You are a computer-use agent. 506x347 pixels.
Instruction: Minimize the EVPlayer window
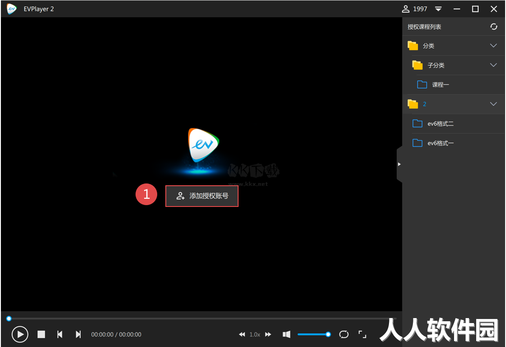pos(457,9)
